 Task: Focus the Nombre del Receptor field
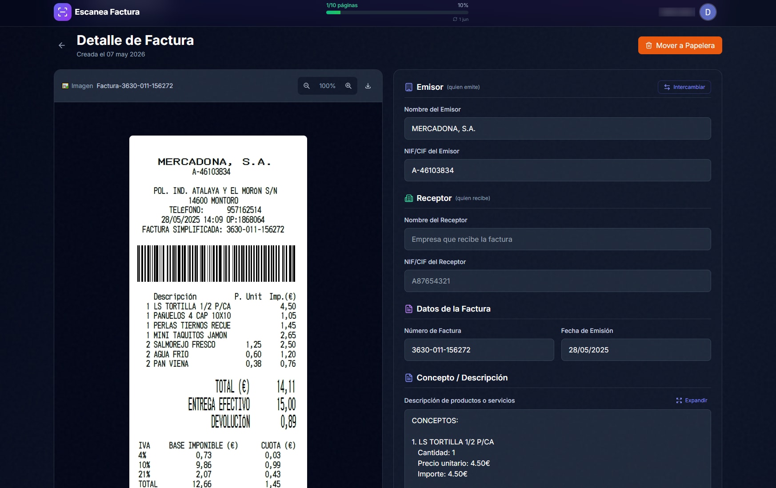pyautogui.click(x=557, y=239)
